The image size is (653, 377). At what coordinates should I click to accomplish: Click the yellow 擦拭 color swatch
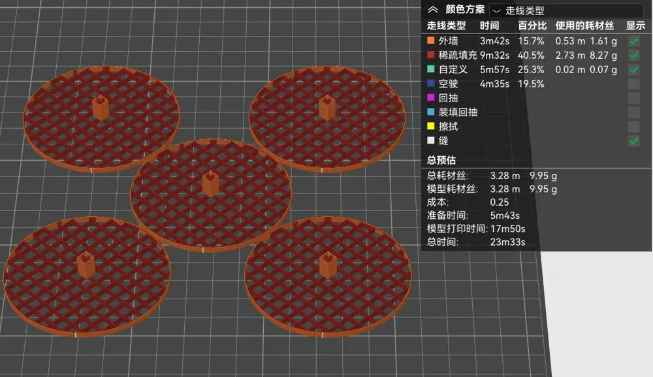click(430, 126)
